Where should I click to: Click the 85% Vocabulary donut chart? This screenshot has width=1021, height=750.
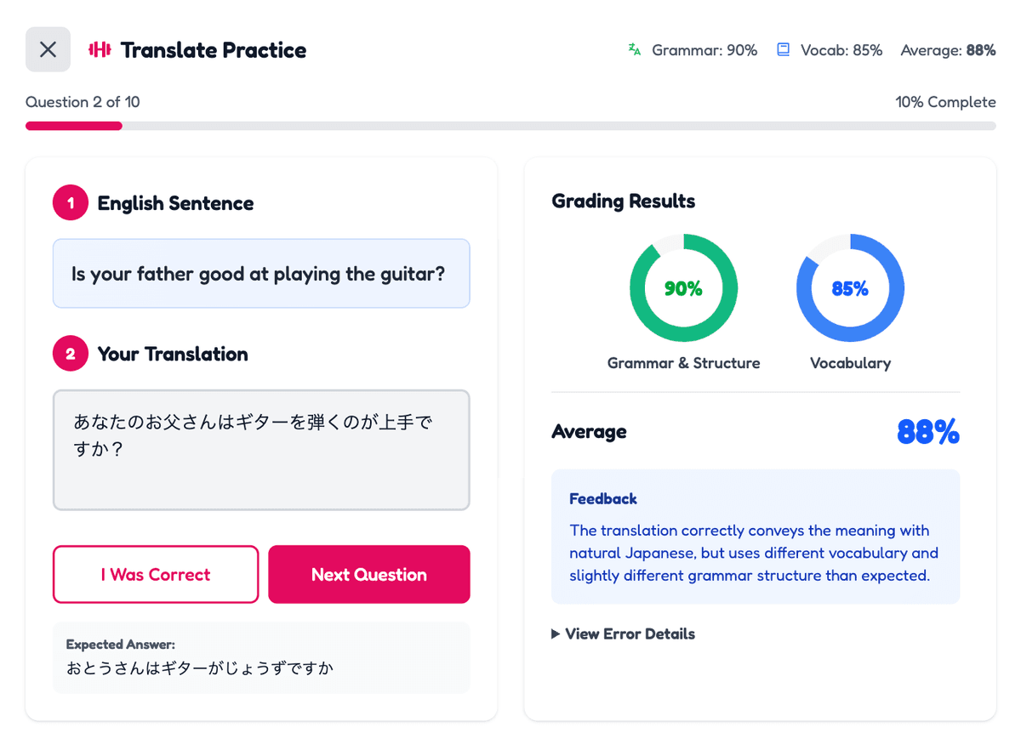tap(849, 287)
